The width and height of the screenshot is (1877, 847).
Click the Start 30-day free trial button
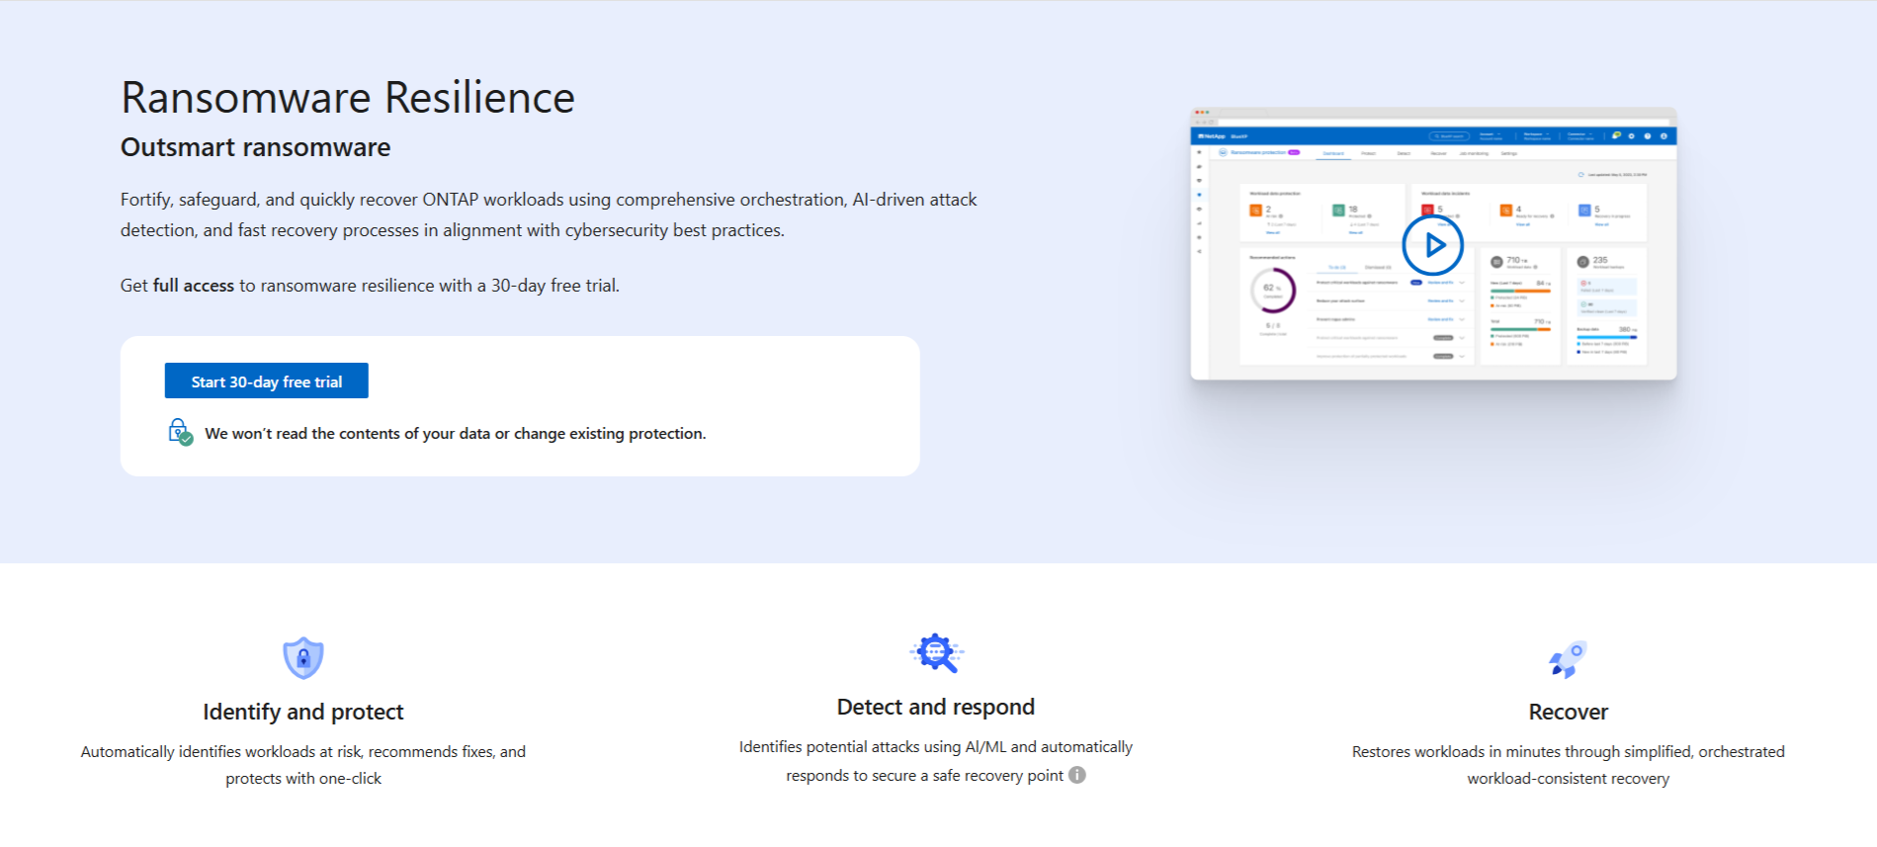click(x=266, y=381)
